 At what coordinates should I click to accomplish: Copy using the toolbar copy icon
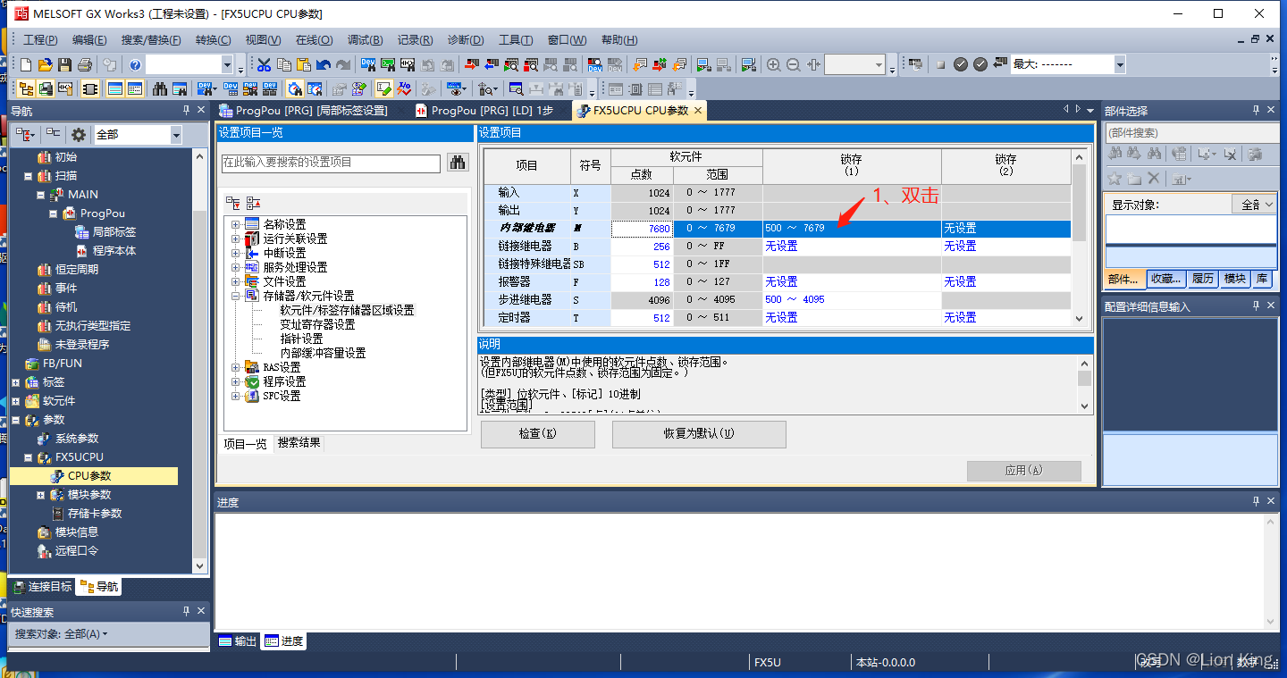pyautogui.click(x=283, y=64)
